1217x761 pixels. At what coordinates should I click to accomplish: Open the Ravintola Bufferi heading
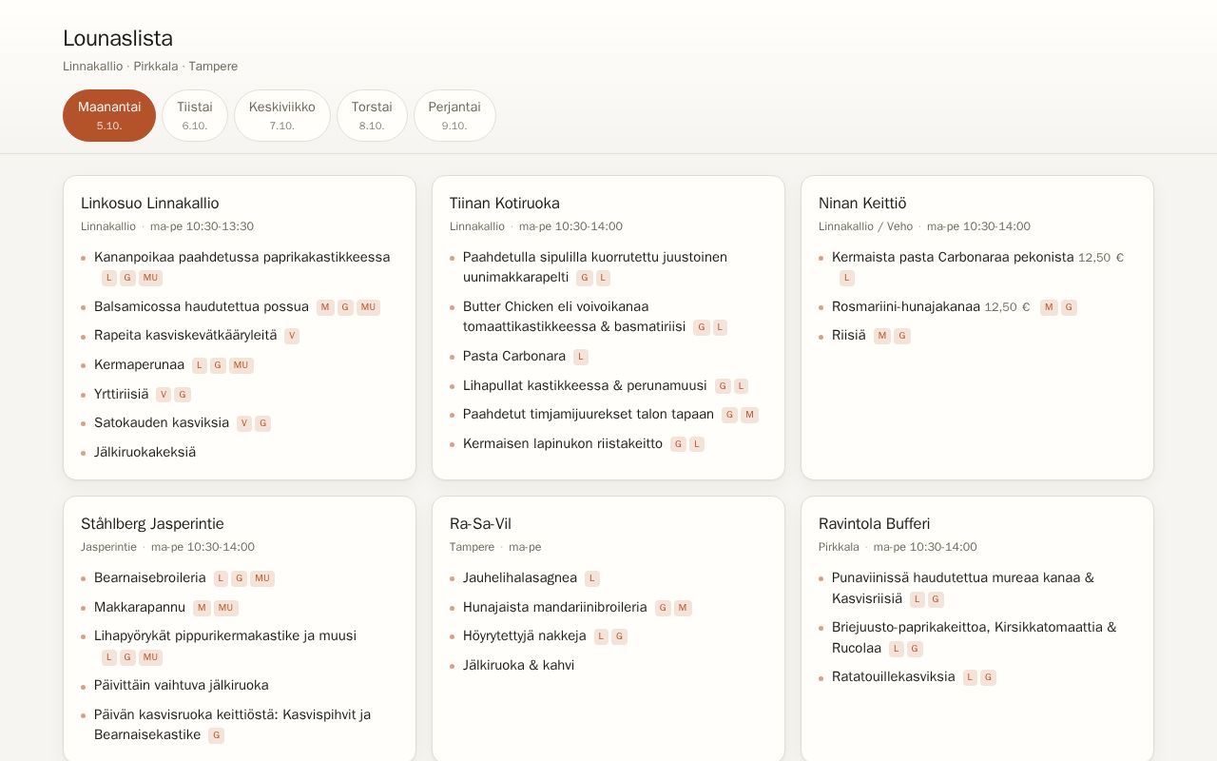tap(875, 523)
